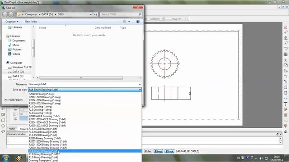Open the ByLayer lineweight dropdown

coord(187,19)
